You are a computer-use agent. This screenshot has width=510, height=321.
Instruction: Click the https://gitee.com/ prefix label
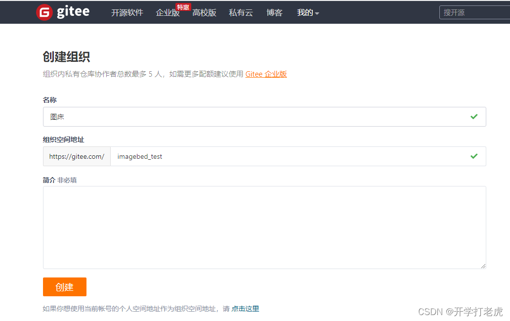[76, 156]
